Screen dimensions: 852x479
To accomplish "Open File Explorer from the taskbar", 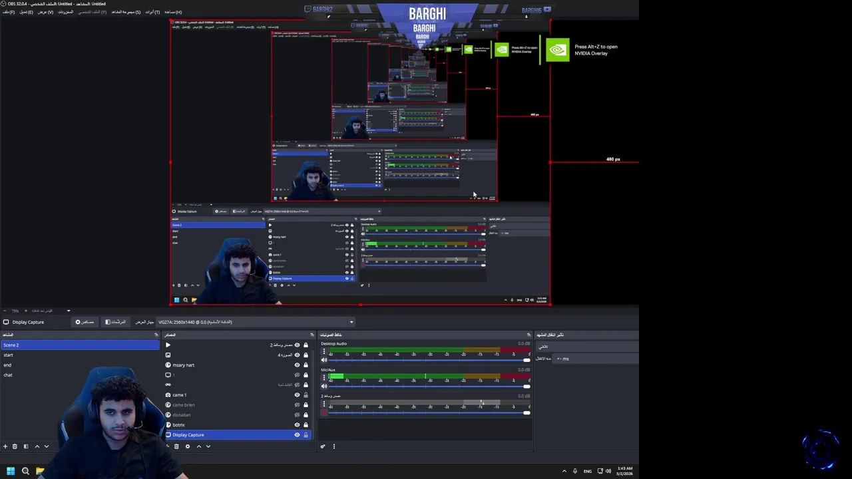I will coord(40,471).
